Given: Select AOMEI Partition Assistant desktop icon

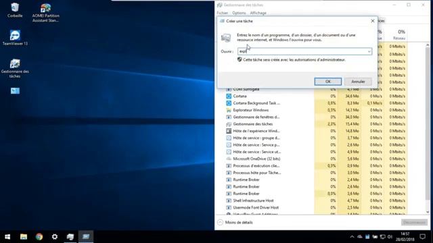Looking at the screenshot, I should (x=45, y=13).
